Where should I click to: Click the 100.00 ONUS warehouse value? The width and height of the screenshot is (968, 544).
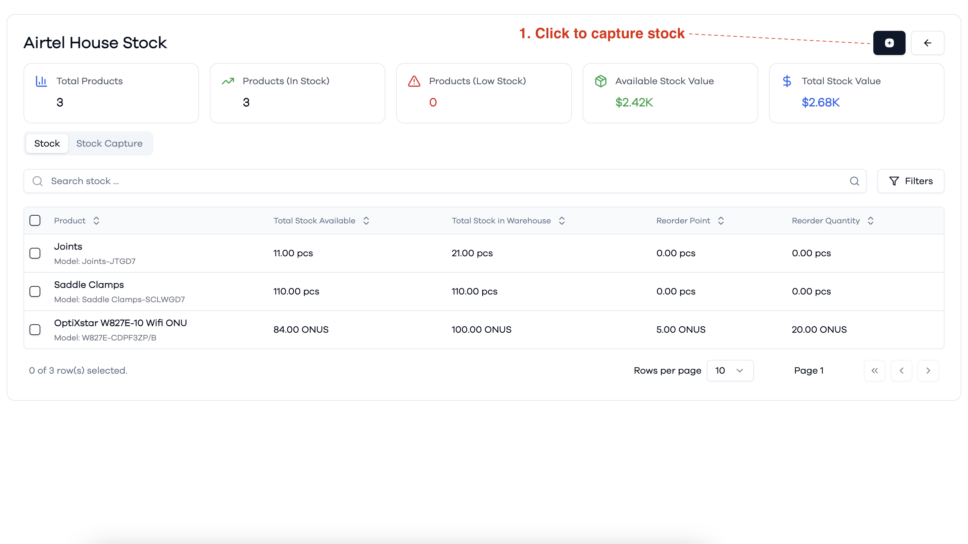click(481, 330)
